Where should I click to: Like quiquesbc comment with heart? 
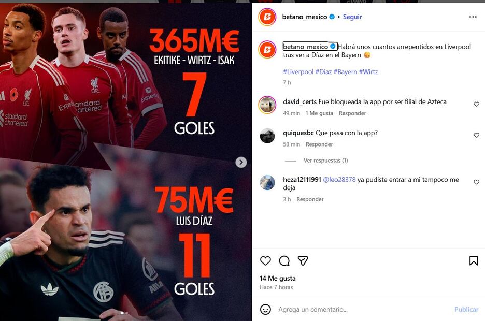(476, 135)
